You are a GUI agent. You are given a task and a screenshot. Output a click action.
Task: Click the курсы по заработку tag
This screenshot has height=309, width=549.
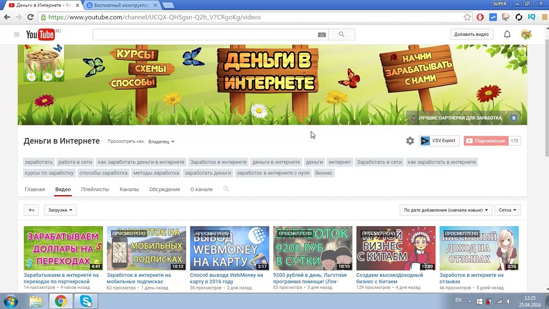[49, 173]
